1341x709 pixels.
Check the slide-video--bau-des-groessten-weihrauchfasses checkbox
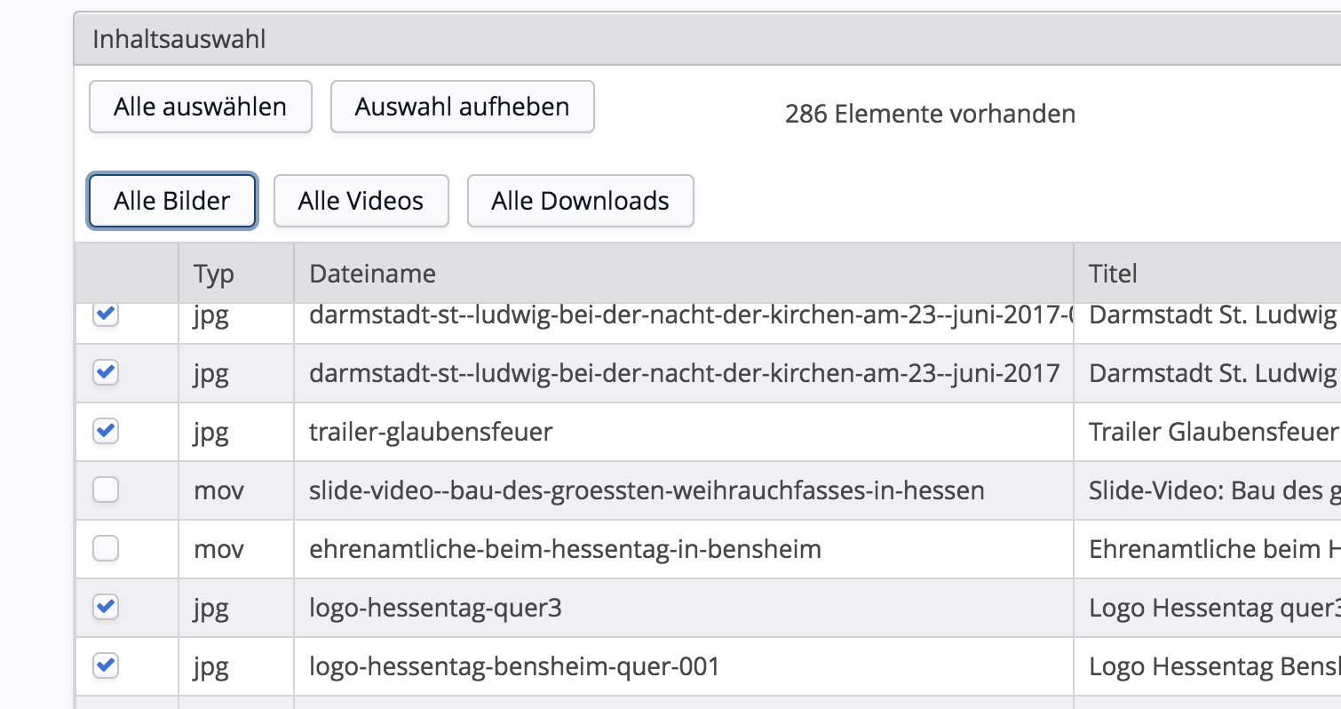105,490
